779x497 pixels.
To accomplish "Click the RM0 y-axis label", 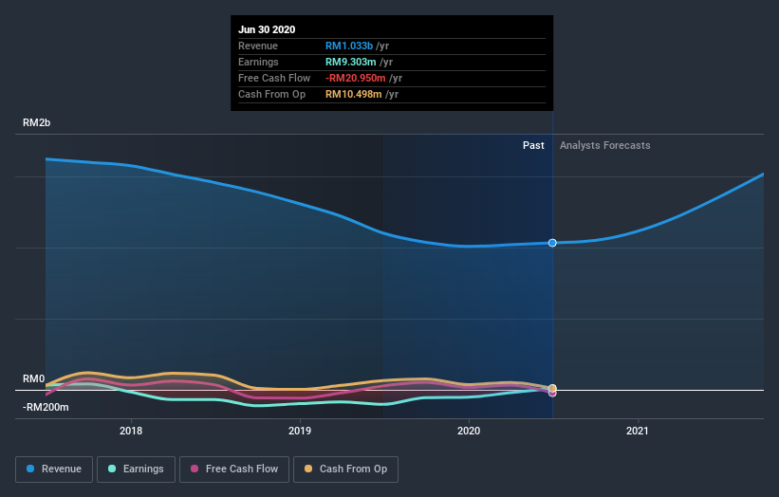I will [34, 378].
